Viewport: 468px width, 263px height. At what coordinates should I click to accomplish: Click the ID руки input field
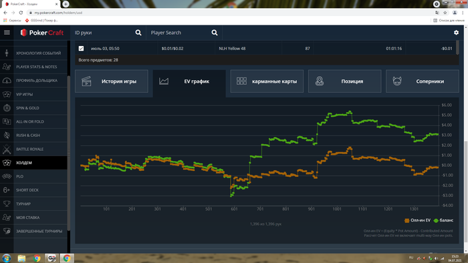103,33
